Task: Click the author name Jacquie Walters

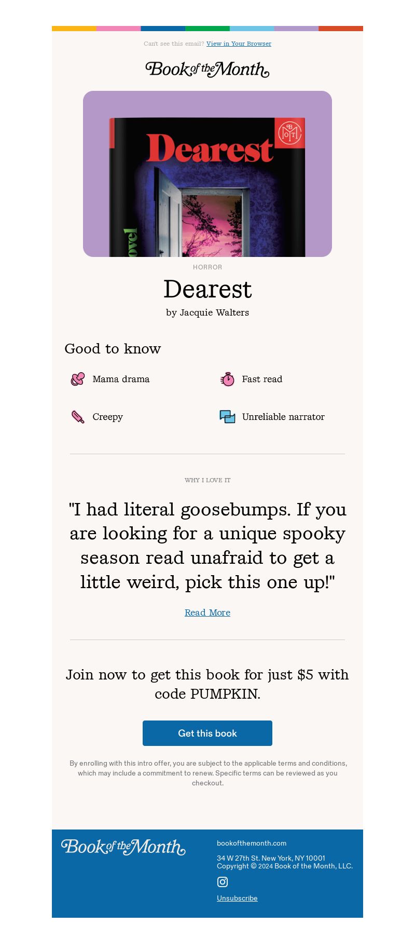Action: (214, 312)
